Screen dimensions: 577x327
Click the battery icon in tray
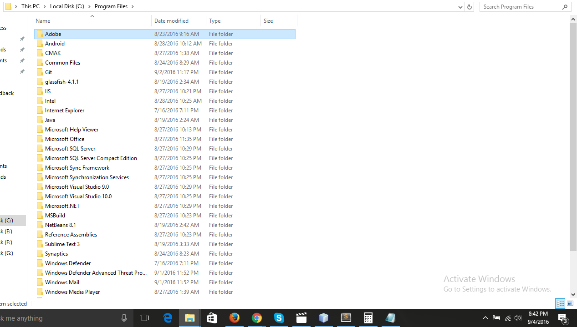click(496, 318)
